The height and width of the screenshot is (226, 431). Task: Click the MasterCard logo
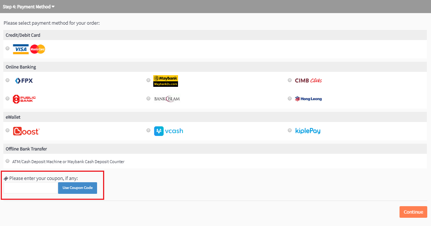click(37, 49)
